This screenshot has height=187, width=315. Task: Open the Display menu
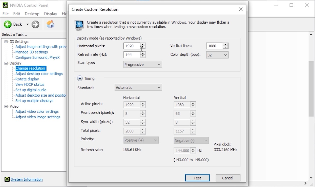pyautogui.click(x=51, y=14)
